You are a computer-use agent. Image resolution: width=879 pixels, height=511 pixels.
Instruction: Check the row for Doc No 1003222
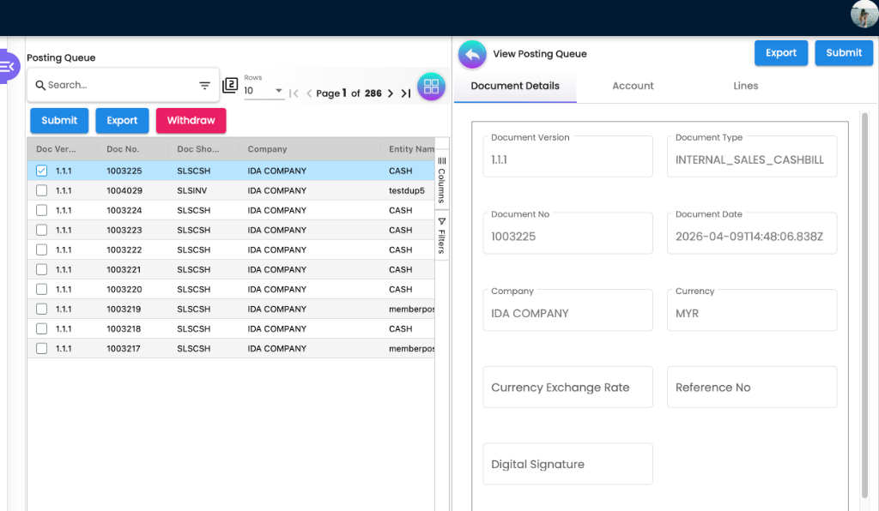tap(41, 249)
